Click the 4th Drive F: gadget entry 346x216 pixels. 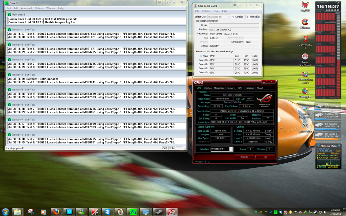[327, 136]
